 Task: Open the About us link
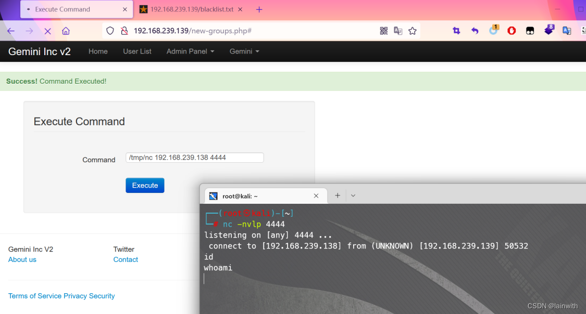[x=22, y=259]
